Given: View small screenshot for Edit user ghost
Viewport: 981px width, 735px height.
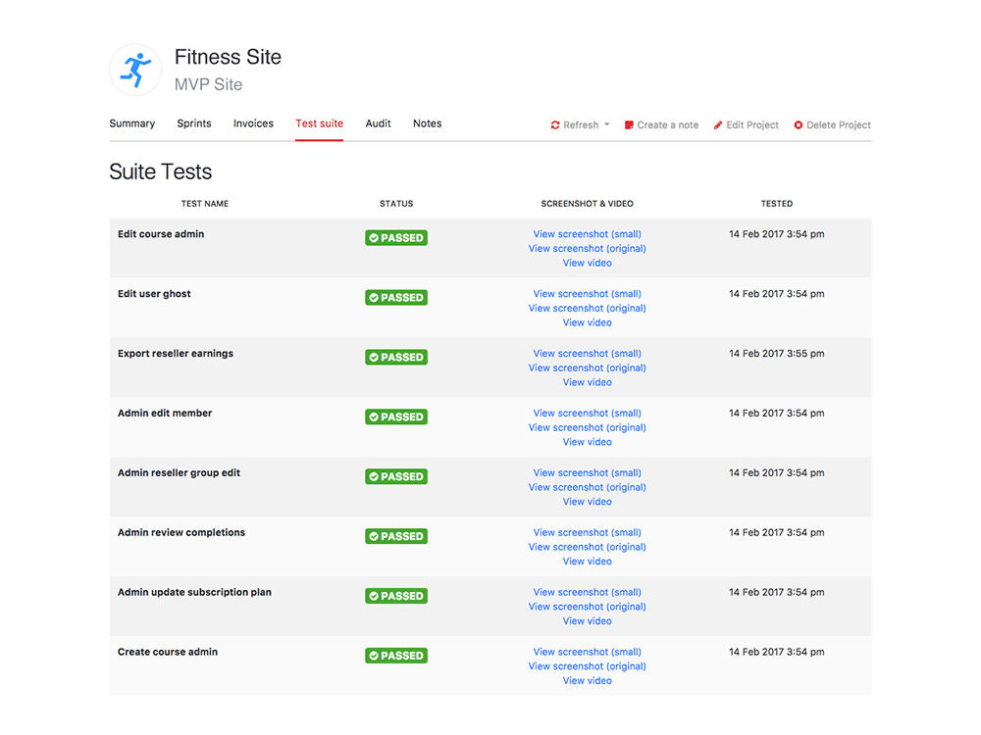Looking at the screenshot, I should (x=587, y=294).
